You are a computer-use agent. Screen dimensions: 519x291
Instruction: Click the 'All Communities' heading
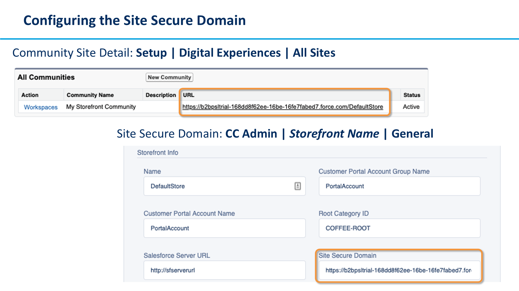(x=46, y=77)
